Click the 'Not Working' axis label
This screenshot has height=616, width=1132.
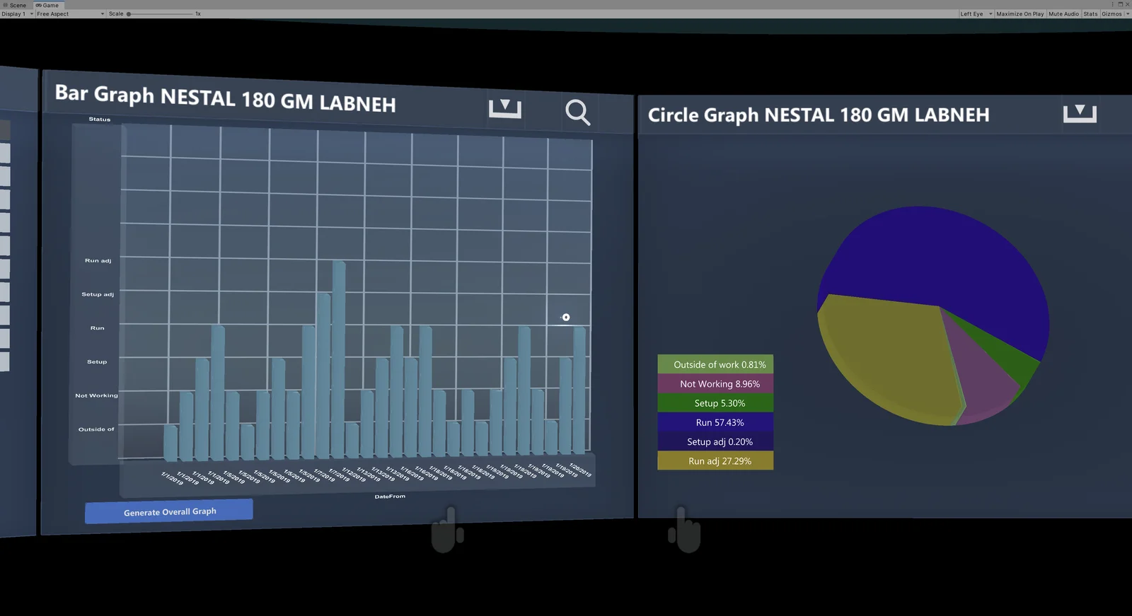(x=96, y=395)
